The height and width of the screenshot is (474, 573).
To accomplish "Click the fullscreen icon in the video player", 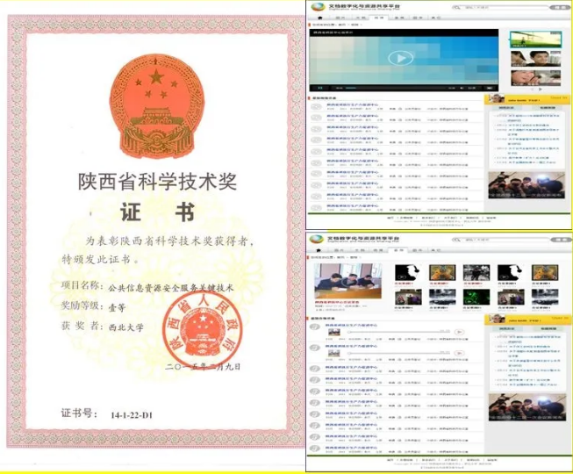I will tap(490, 88).
